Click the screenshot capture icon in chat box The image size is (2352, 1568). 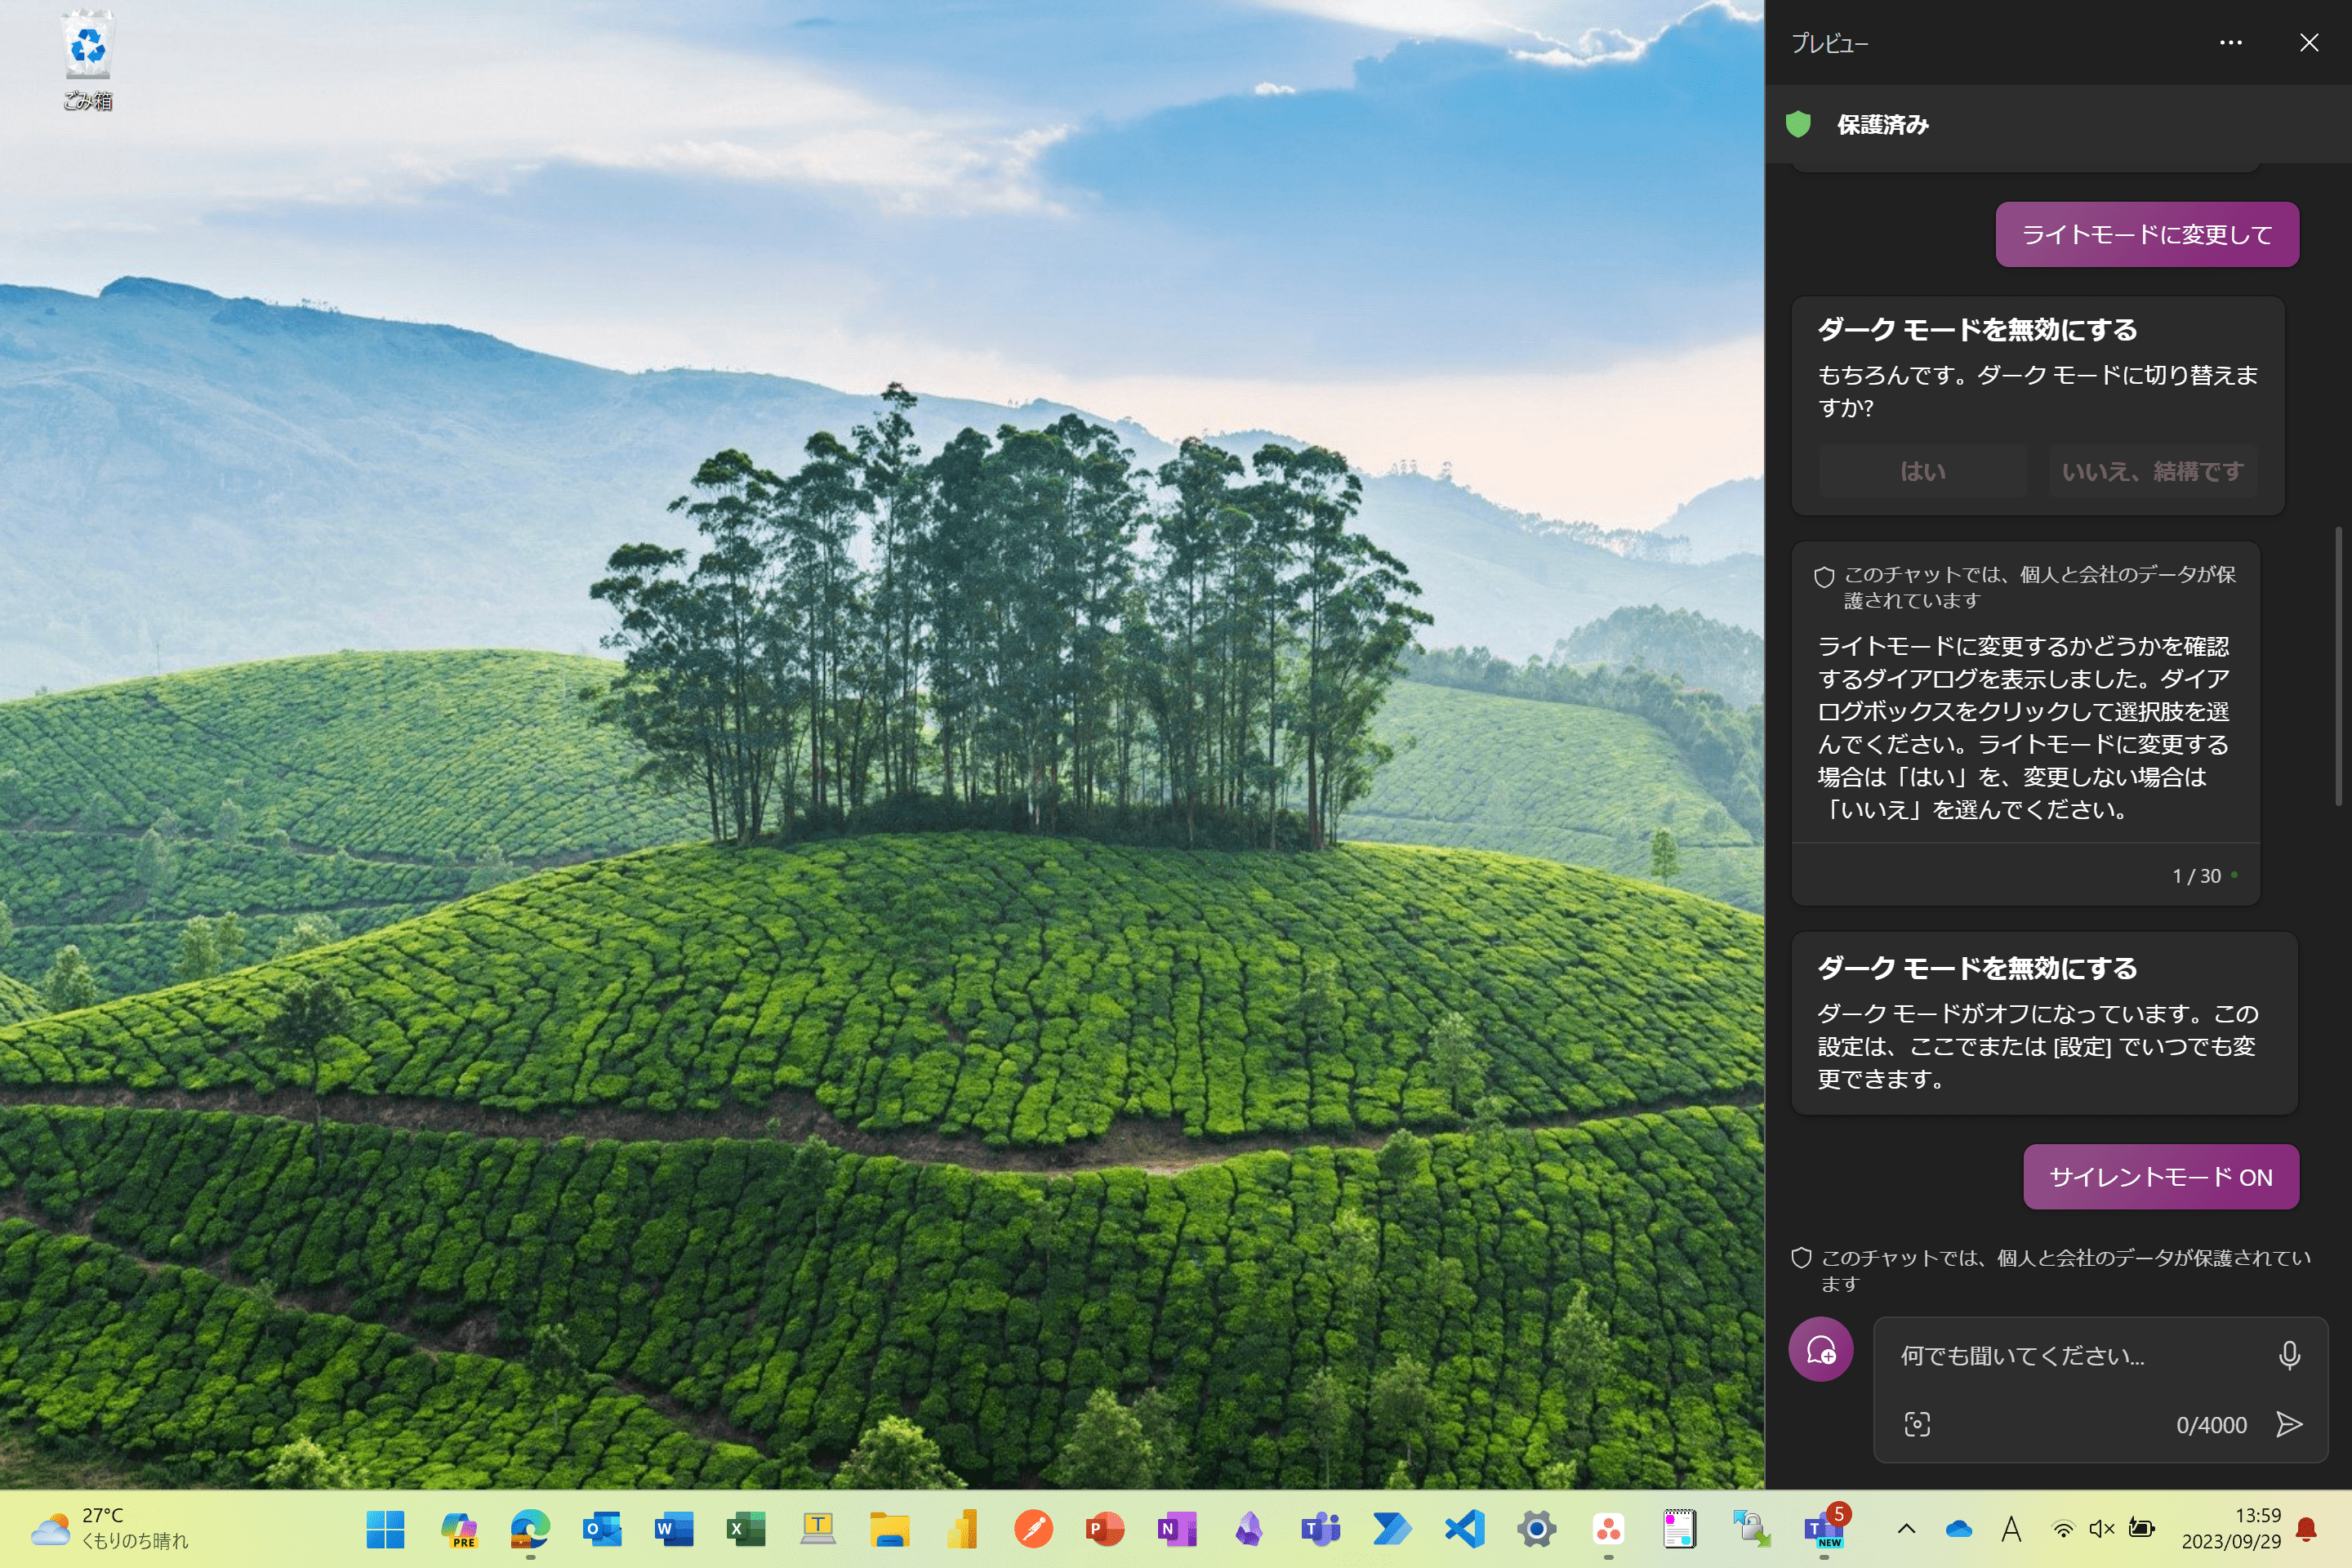1916,1424
